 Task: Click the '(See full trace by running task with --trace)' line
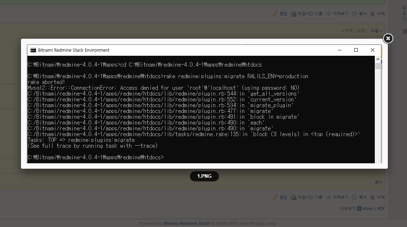click(x=93, y=146)
